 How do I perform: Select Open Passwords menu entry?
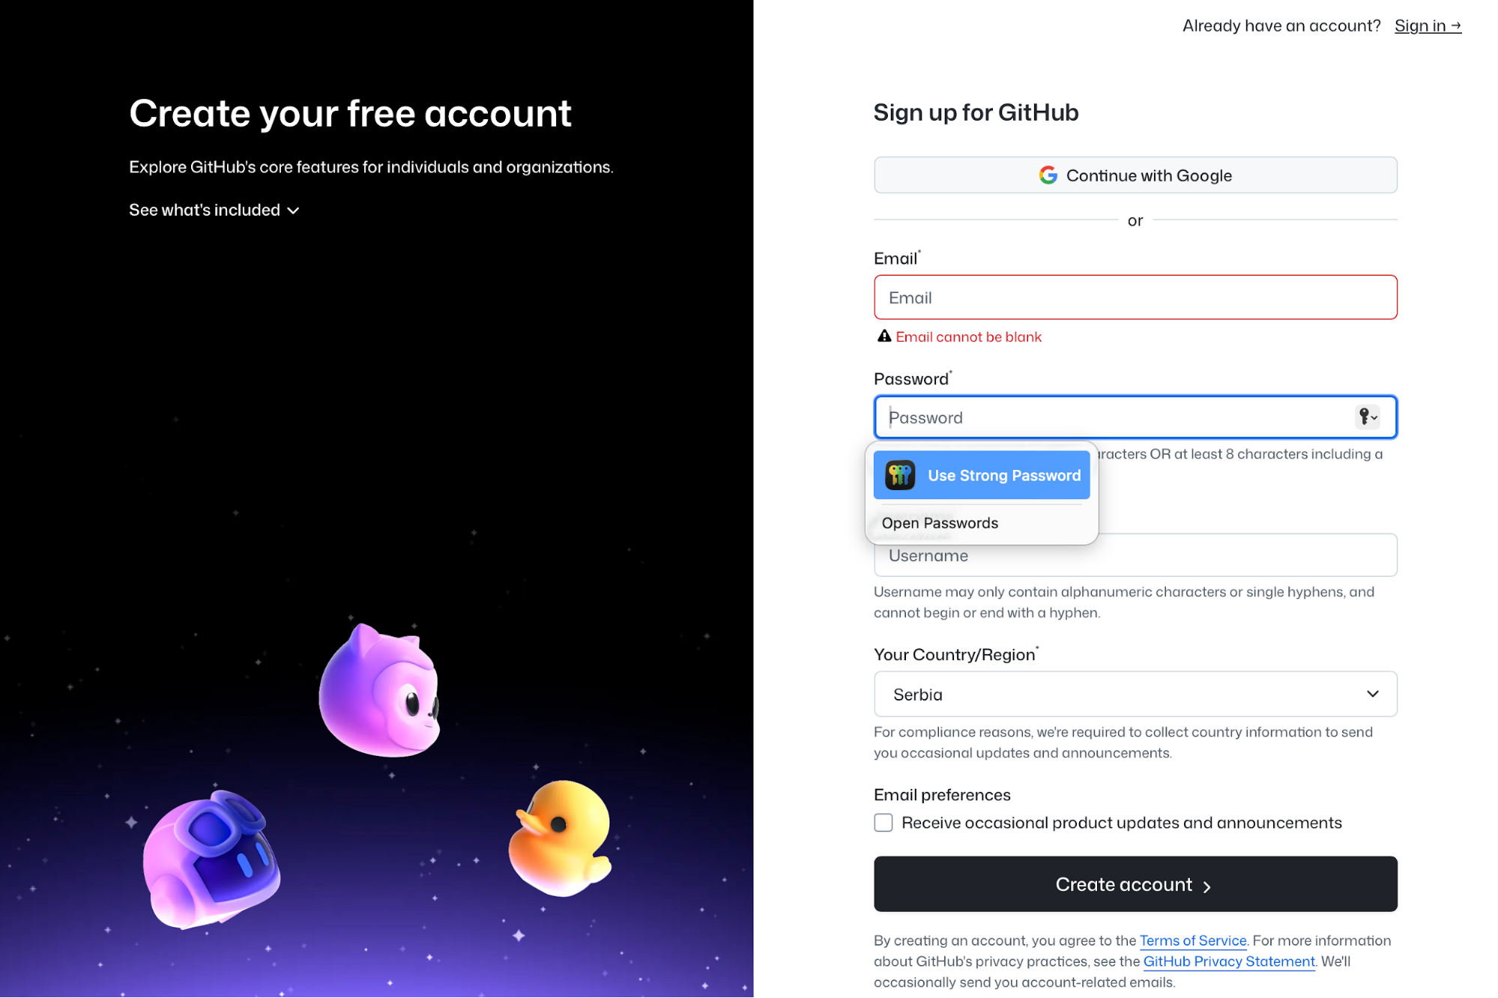point(940,523)
